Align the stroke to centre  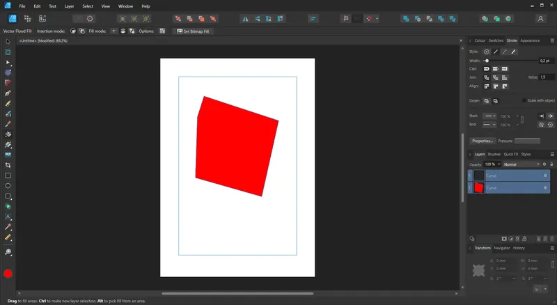[486, 86]
